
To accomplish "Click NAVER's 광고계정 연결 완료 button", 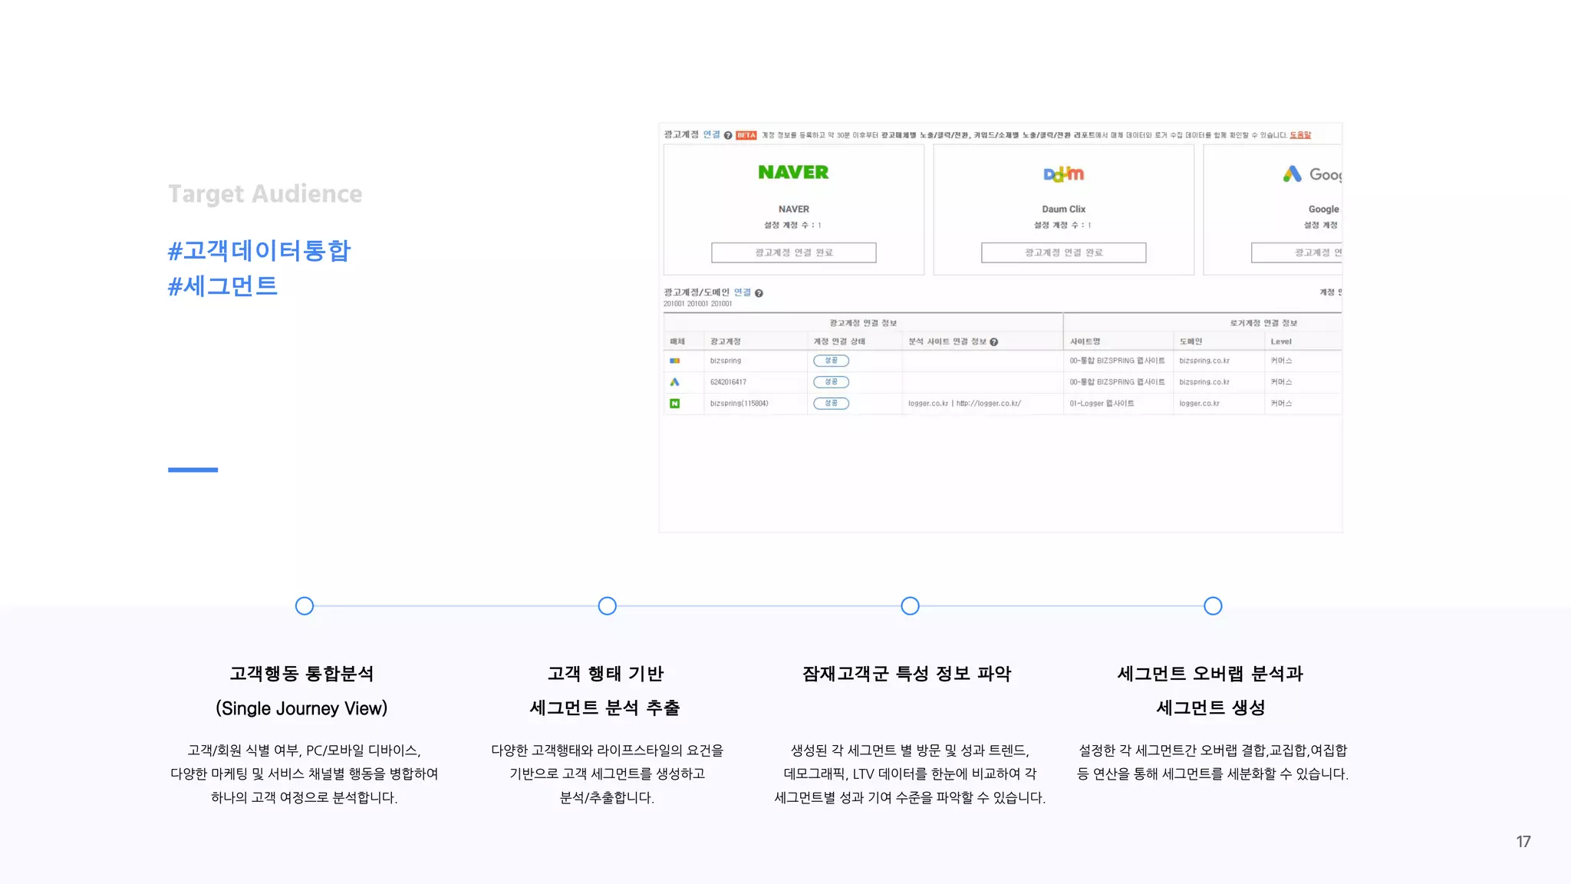I will [x=794, y=252].
